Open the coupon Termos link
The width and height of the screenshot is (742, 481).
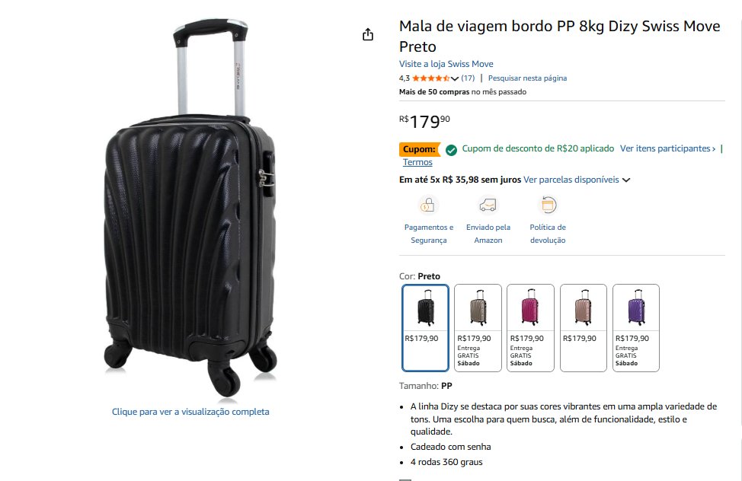point(417,162)
